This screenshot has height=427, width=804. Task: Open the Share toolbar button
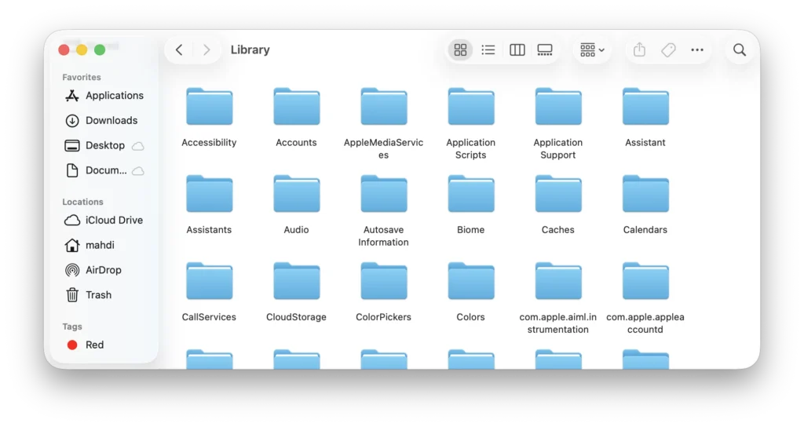click(x=639, y=50)
